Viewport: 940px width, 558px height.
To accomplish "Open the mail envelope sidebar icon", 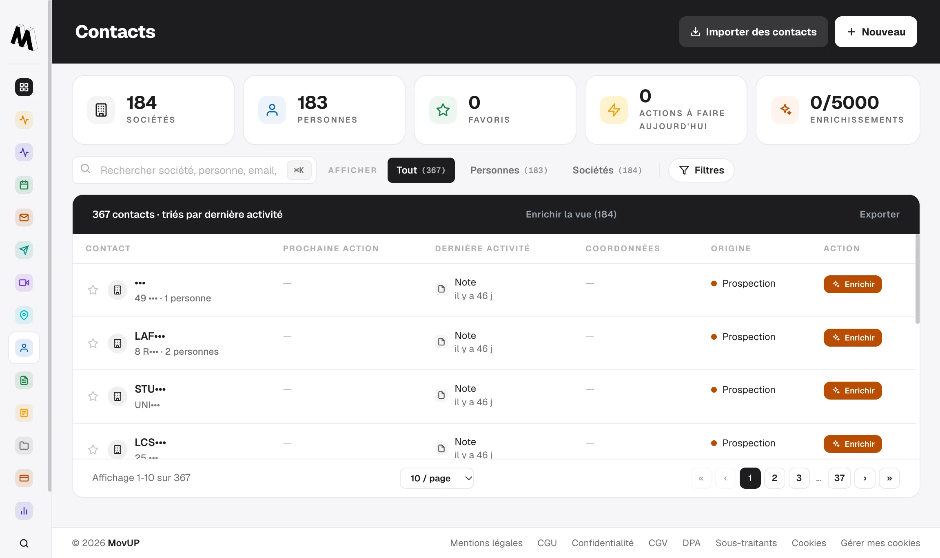I will (24, 217).
